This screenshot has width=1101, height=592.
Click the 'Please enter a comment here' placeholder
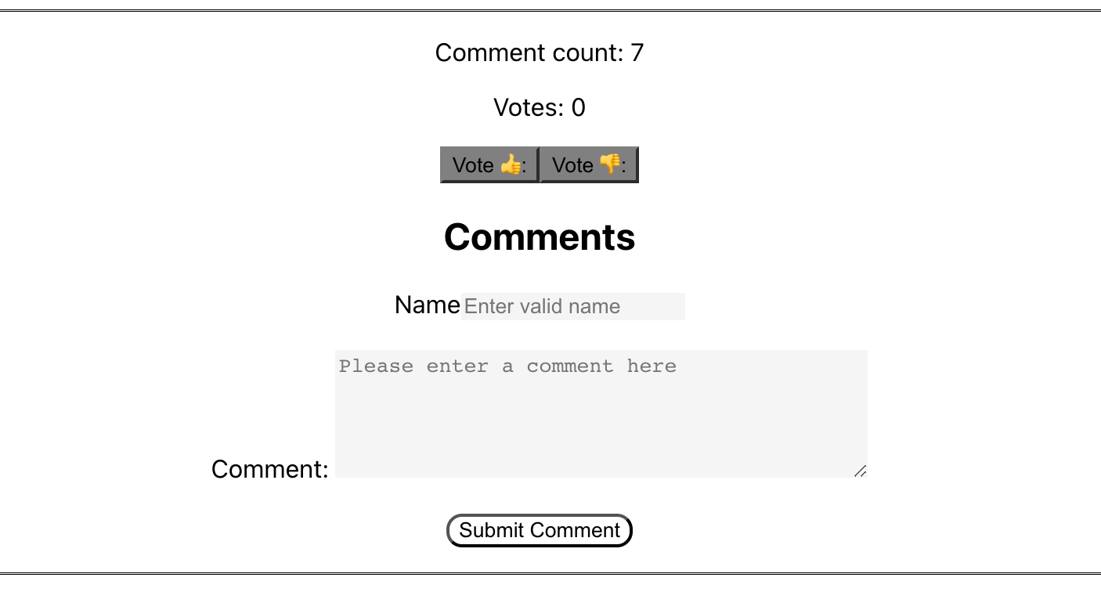point(507,366)
